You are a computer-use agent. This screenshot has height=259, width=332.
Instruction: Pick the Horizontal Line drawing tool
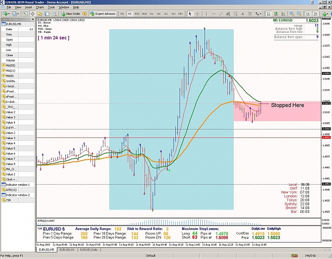(214, 14)
